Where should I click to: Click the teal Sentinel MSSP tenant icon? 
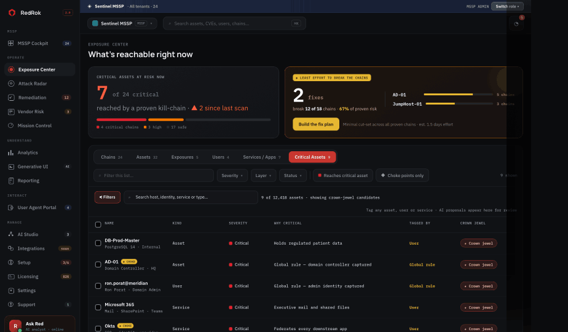95,23
